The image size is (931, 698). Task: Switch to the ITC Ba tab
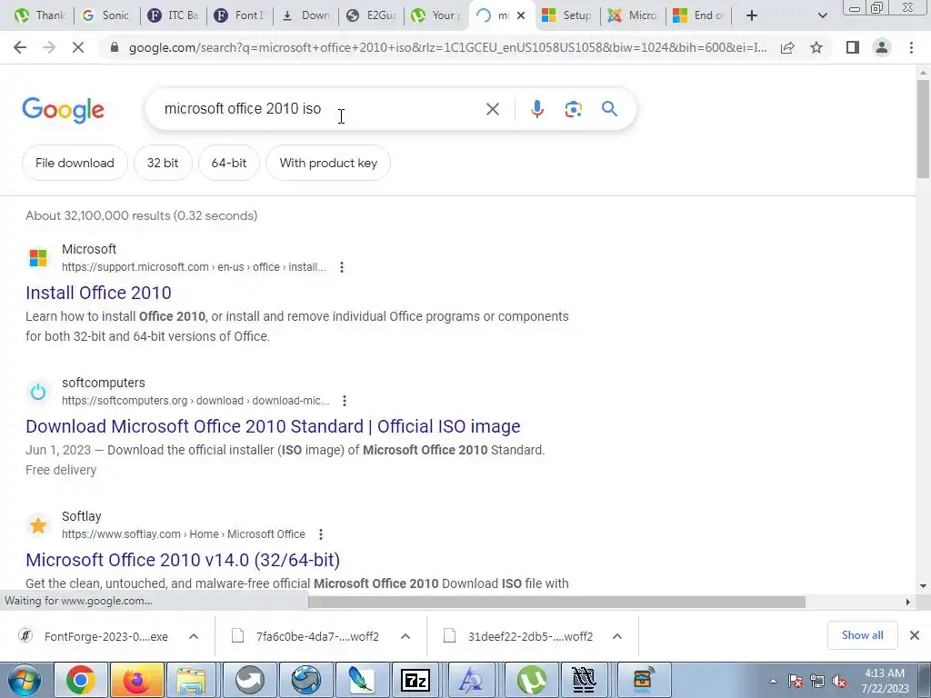pyautogui.click(x=174, y=15)
